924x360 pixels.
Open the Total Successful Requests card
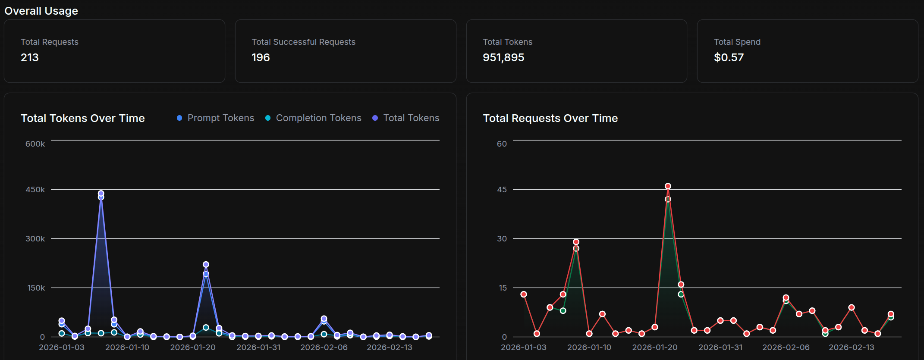click(x=345, y=51)
